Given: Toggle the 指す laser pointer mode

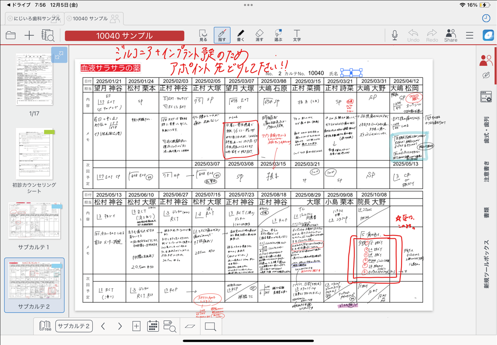Looking at the screenshot, I should (x=222, y=35).
